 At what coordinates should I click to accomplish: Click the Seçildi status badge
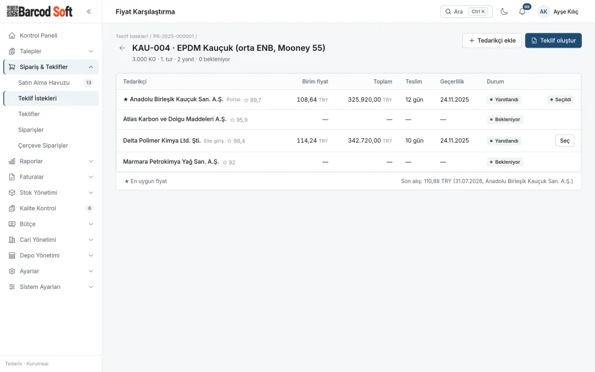coord(561,99)
